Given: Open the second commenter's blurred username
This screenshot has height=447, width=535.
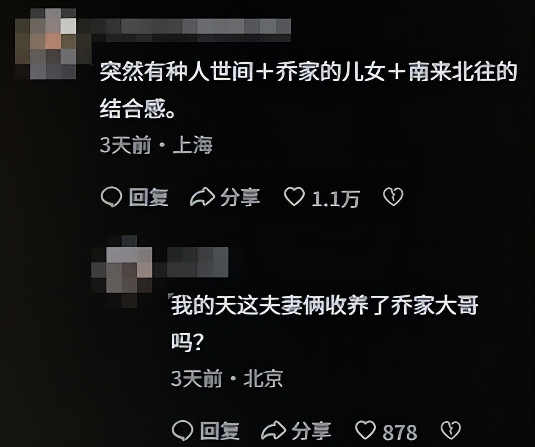Looking at the screenshot, I should [x=191, y=262].
